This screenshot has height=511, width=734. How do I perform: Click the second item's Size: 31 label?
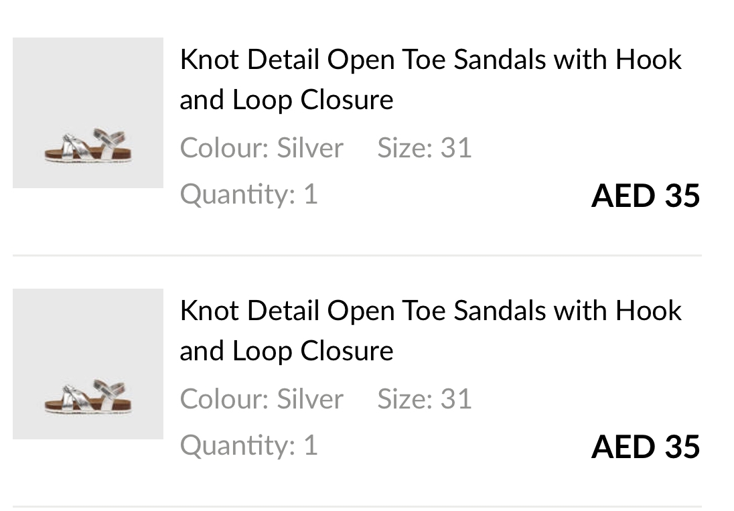[425, 398]
